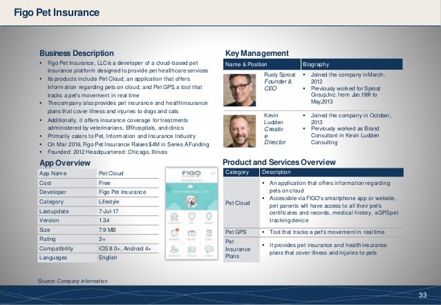Click the App Overview heading
Image resolution: width=441 pixels, height=305 pixels.
pyautogui.click(x=65, y=163)
